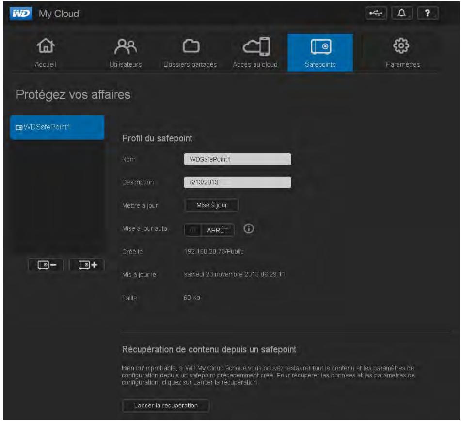
Task: Click Lancer la récupération button
Action: (x=166, y=406)
